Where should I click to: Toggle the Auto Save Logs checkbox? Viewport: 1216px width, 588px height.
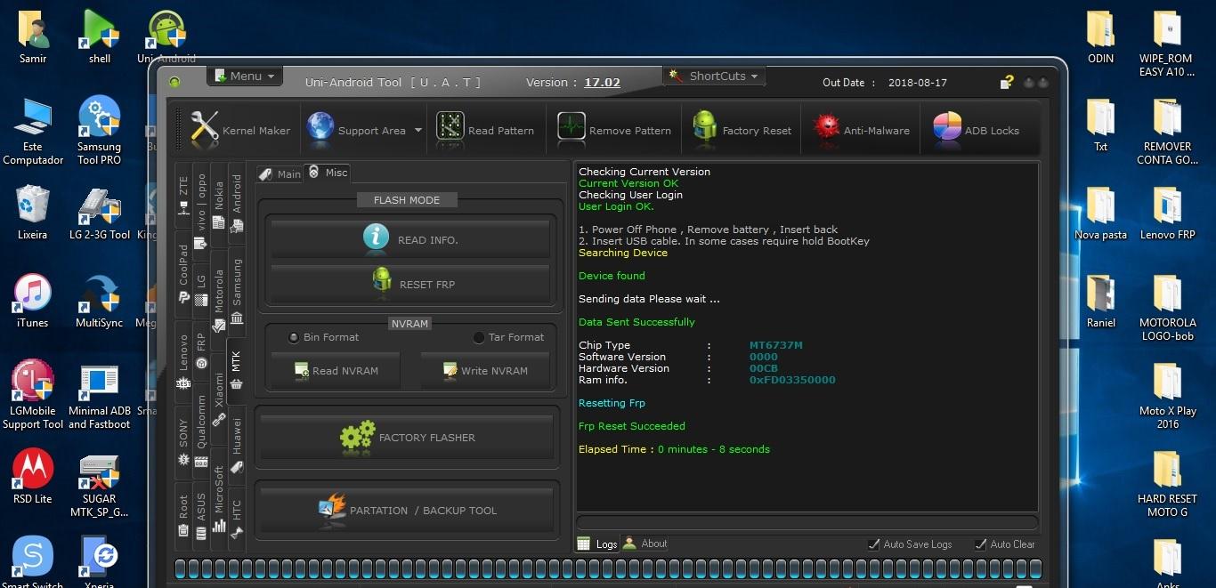click(x=875, y=544)
